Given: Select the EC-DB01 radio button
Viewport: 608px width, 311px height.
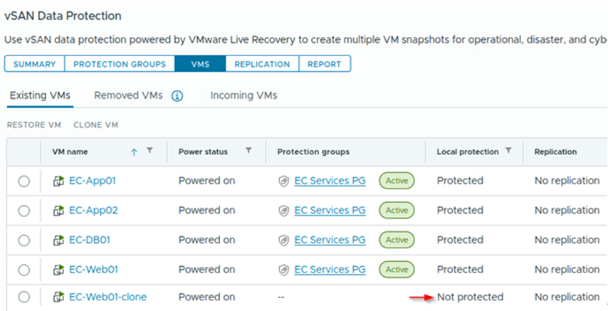Looking at the screenshot, I should point(24,241).
